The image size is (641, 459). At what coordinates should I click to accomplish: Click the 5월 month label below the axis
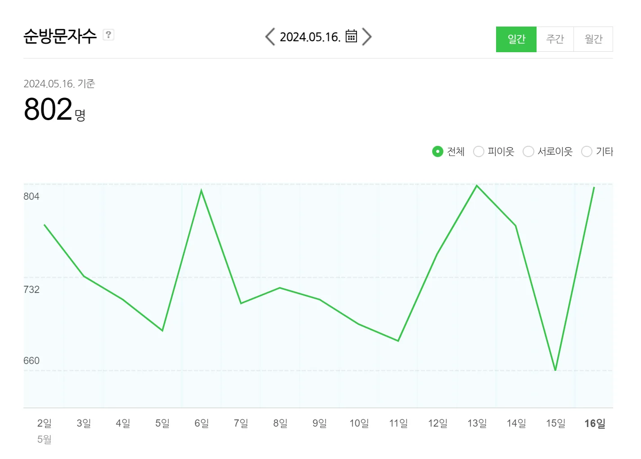coord(44,439)
